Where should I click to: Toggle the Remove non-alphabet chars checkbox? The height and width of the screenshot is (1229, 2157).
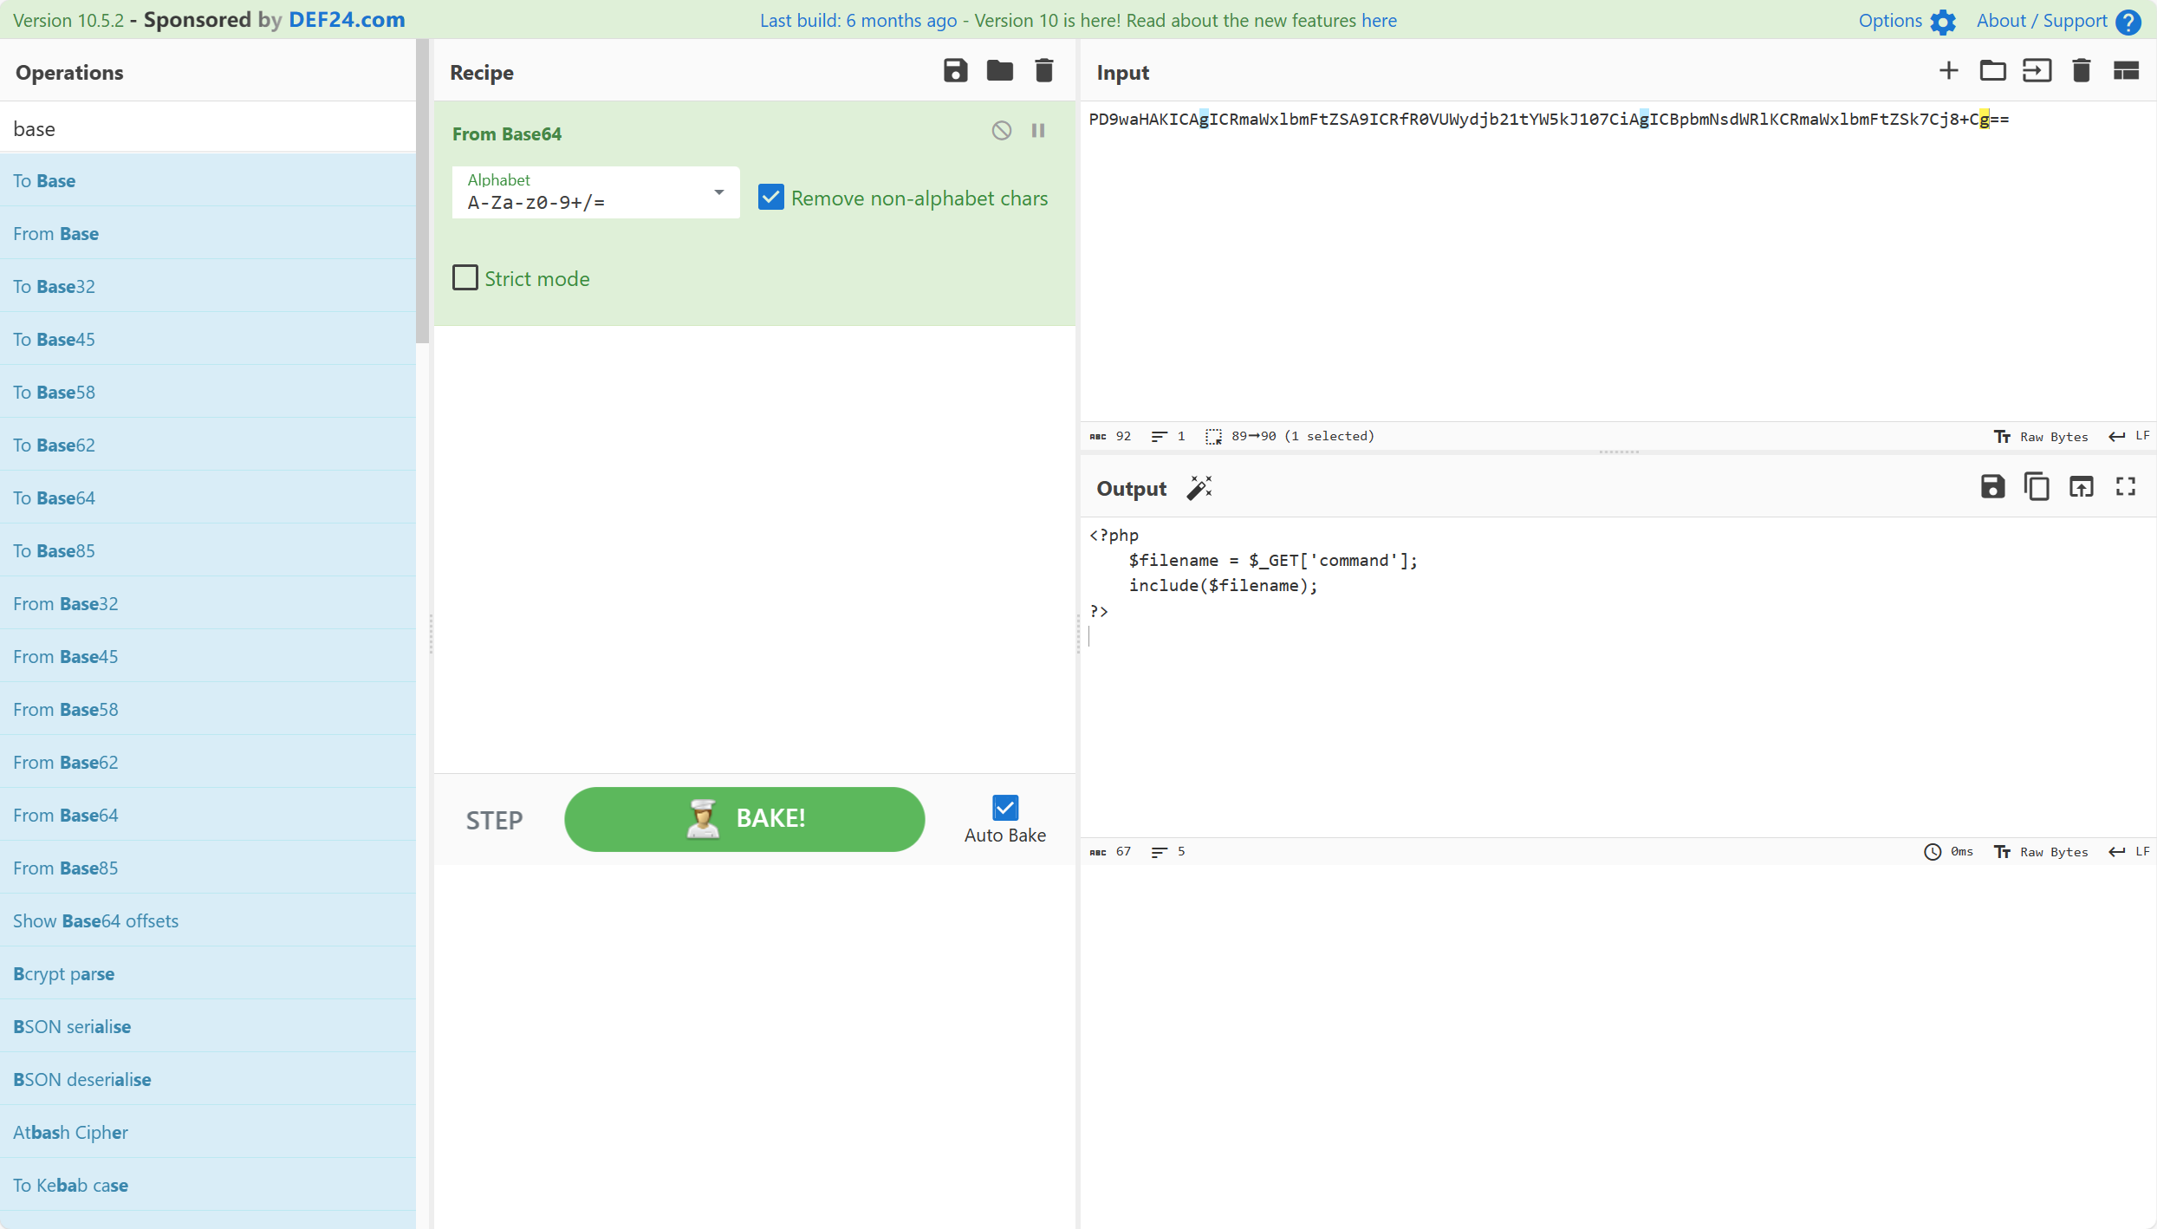770,197
